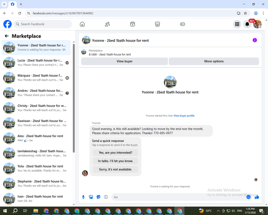
Task: Open the Andres conversation
Action: pos(36,93)
